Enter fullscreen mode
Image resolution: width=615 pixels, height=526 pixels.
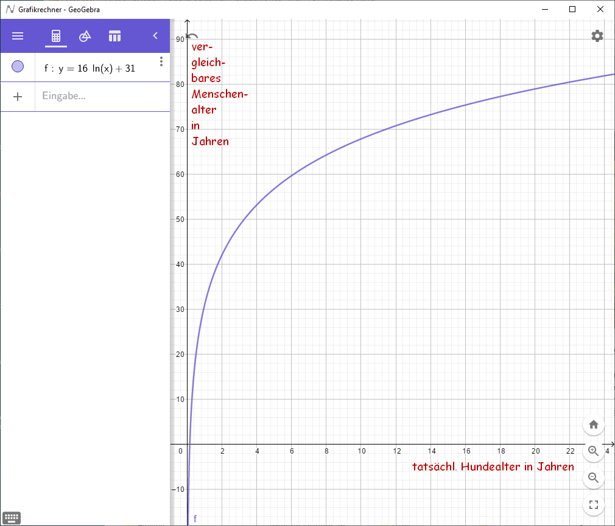[x=594, y=505]
